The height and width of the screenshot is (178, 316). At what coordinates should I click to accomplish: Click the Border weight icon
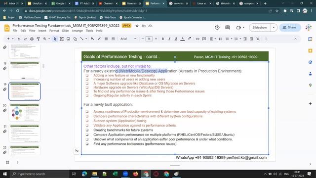click(x=106, y=39)
